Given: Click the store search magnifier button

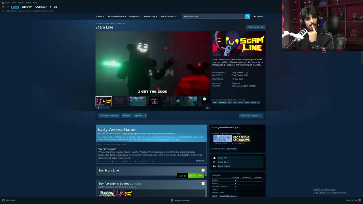Looking at the screenshot, I should pyautogui.click(x=248, y=16).
